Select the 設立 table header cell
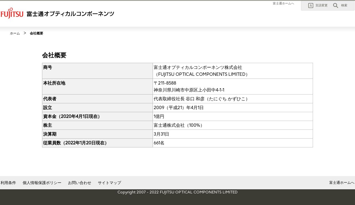Screen dimensions: 355x205 (97, 108)
